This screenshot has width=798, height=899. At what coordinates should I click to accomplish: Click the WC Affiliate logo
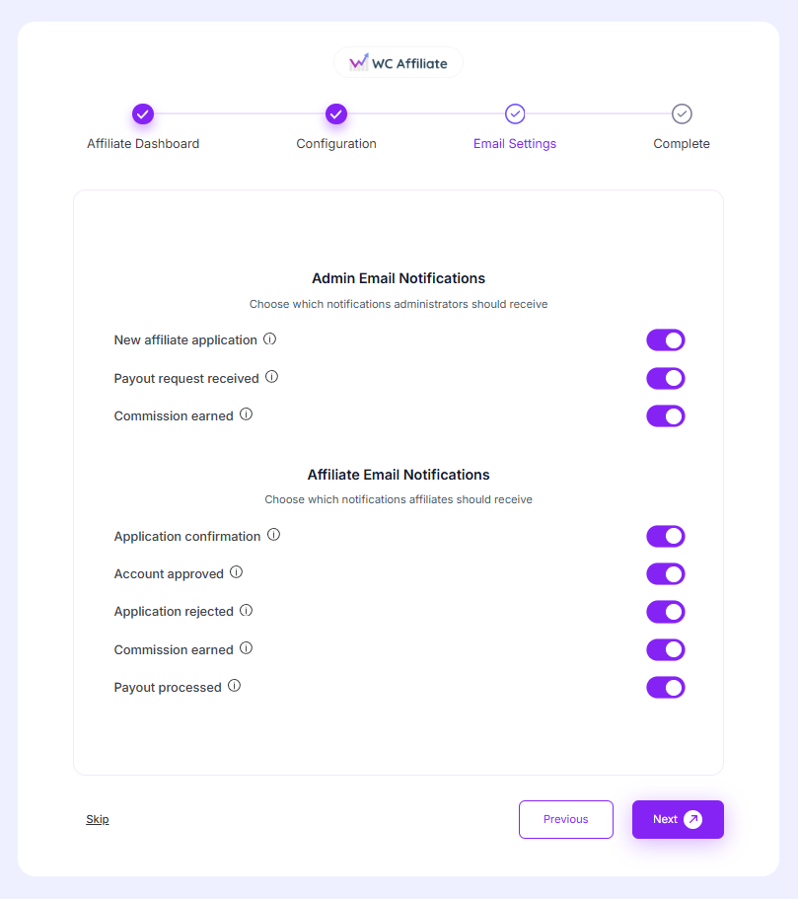pos(399,63)
